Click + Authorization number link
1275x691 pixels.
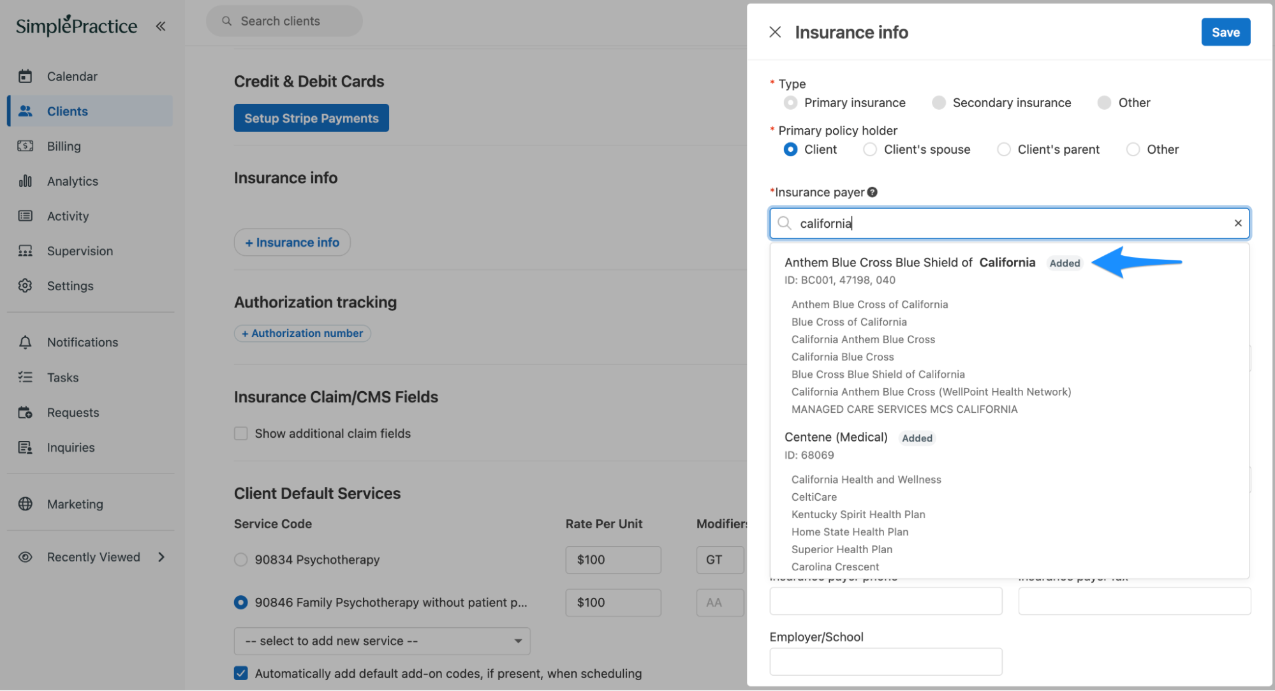[302, 333]
